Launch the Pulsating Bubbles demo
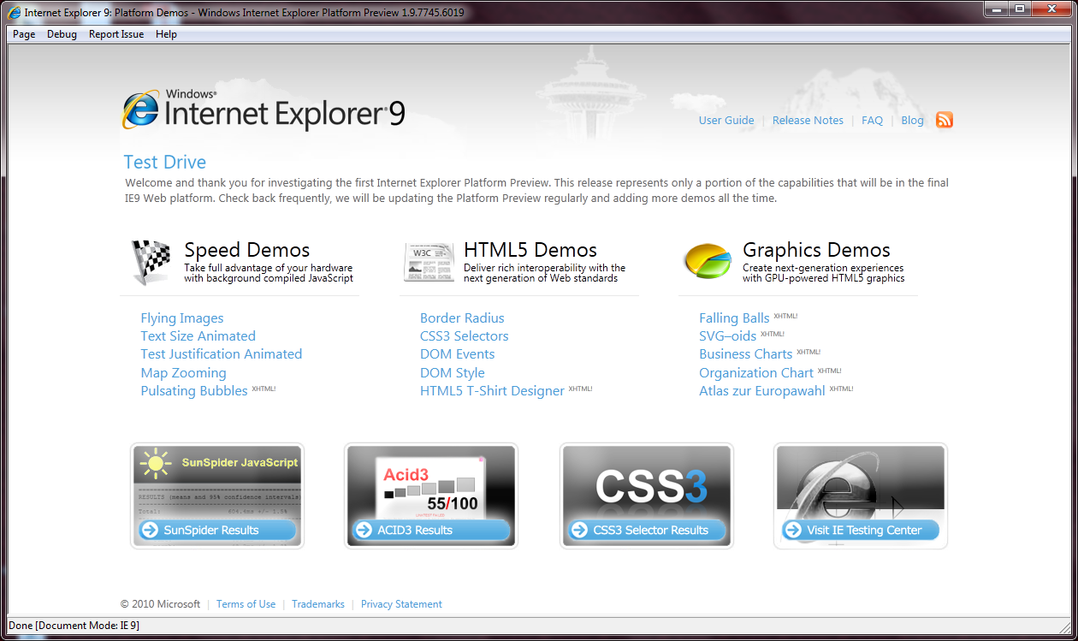This screenshot has width=1078, height=641. [x=194, y=391]
